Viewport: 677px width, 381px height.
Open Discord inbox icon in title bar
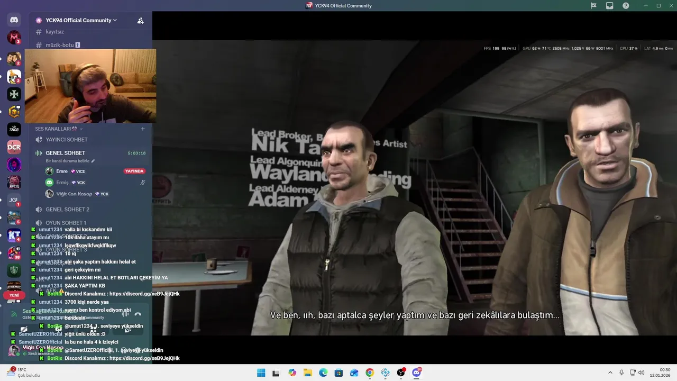(x=609, y=6)
